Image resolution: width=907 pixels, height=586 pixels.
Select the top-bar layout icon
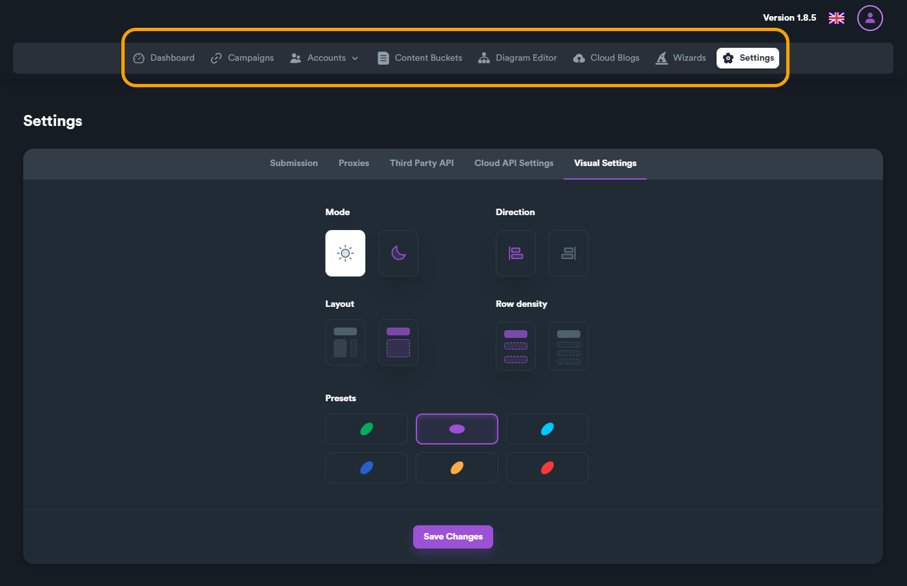(x=398, y=342)
